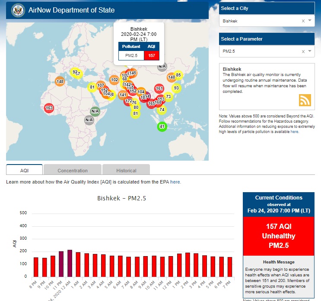
Task: Clear the PM2.5 parameter selection
Action: click(303, 51)
